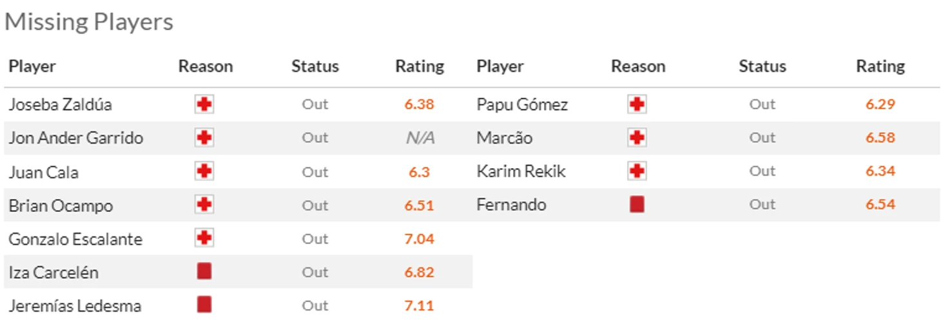941x324 pixels.
Task: Click Jeremías Ledesma's 7.11 rating
Action: [x=420, y=305]
